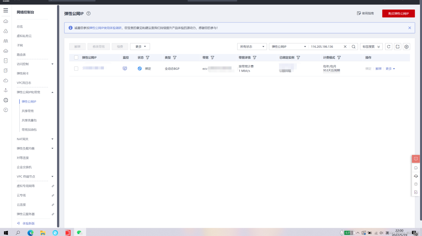Click the red 购买弹性公网IP button
The height and width of the screenshot is (236, 422).
(398, 13)
